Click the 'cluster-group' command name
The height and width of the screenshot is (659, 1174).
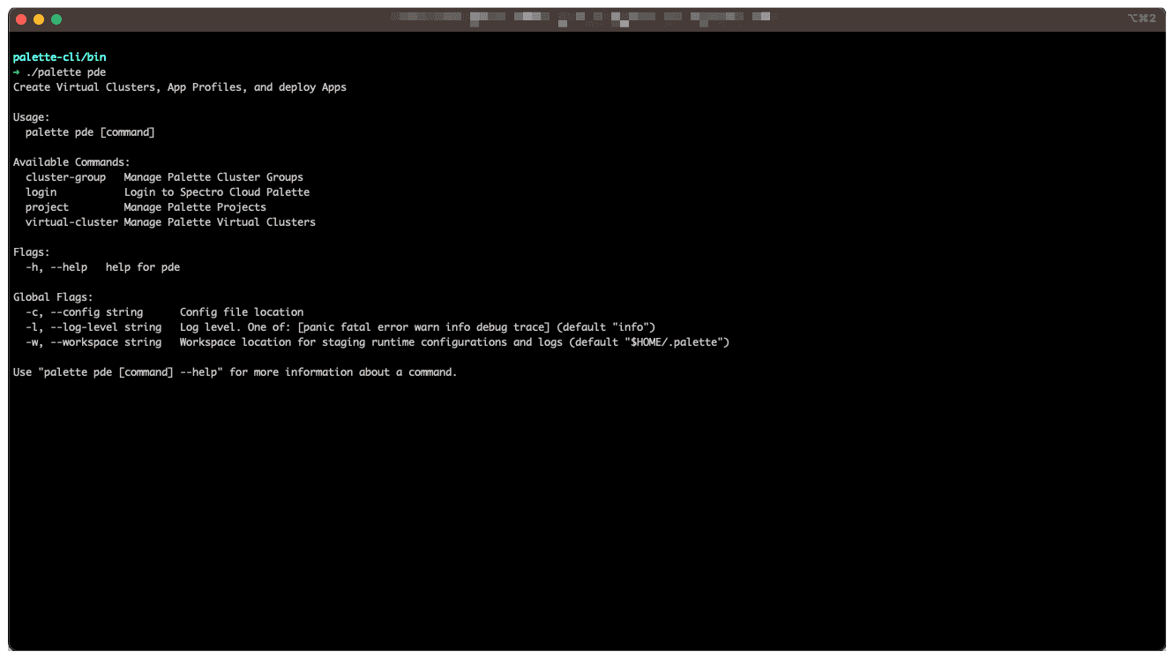[65, 177]
